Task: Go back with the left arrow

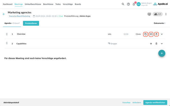Action: tap(4, 14)
